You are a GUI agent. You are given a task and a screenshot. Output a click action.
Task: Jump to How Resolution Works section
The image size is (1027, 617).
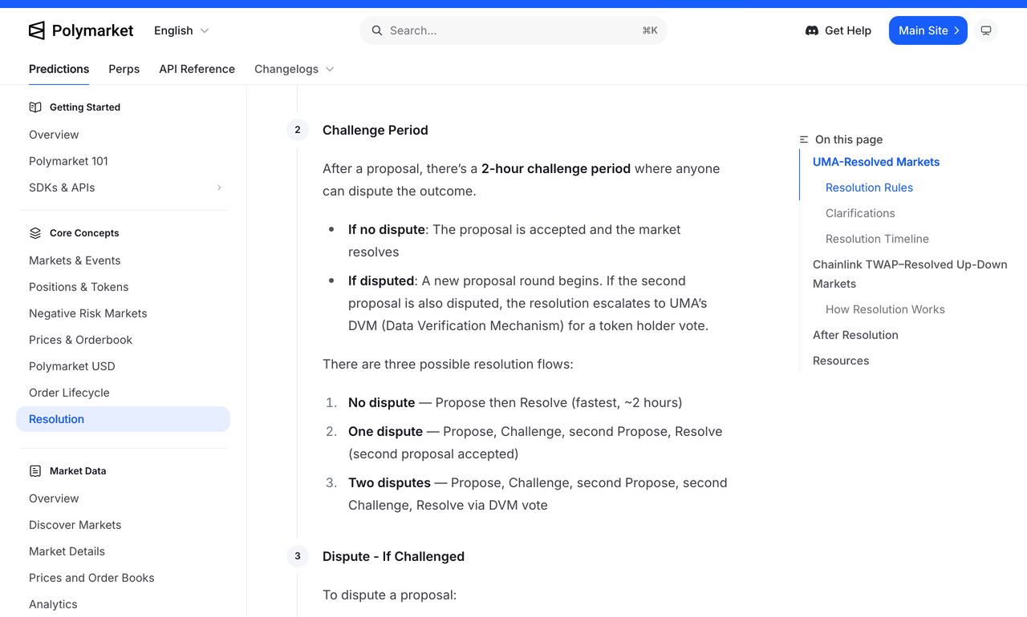point(885,309)
